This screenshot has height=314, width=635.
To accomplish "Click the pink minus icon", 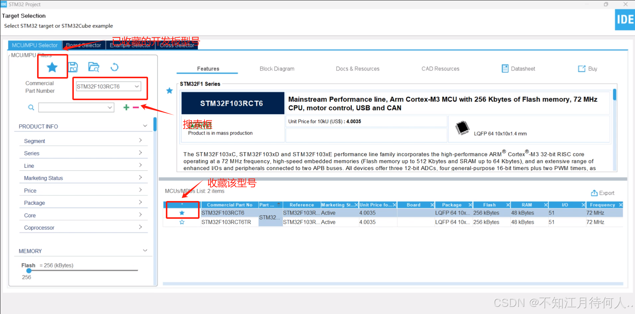I will tap(136, 108).
